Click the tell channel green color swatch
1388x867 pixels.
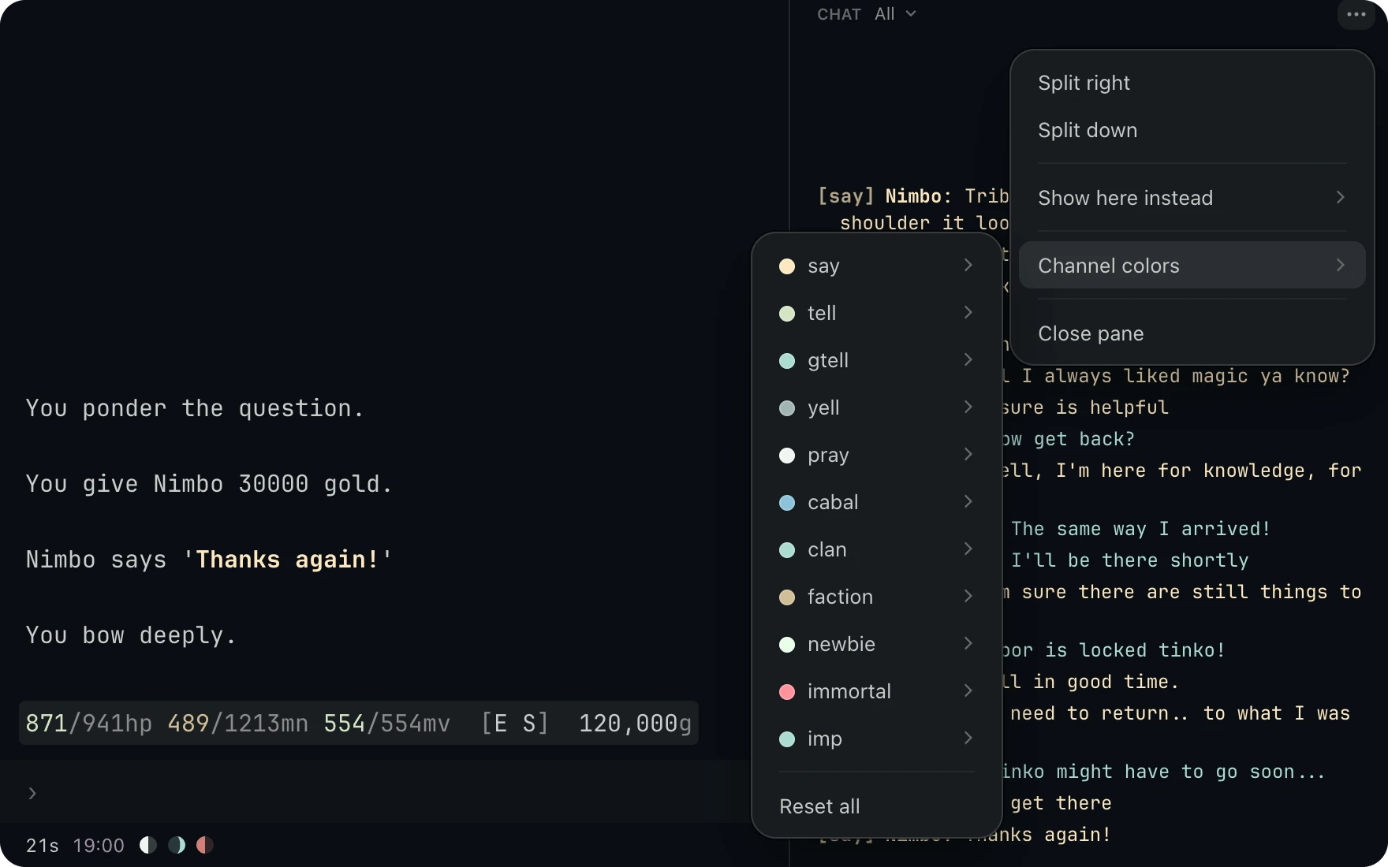pyautogui.click(x=787, y=314)
